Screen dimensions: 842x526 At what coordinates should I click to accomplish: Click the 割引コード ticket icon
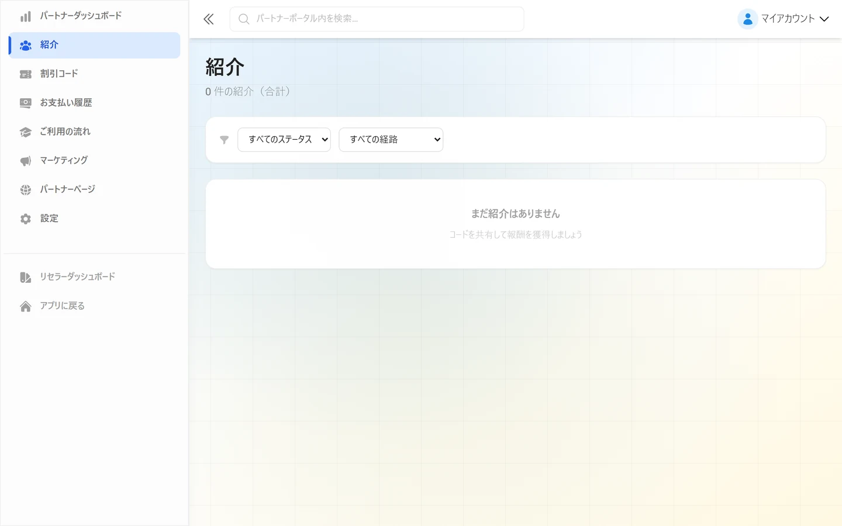[26, 74]
